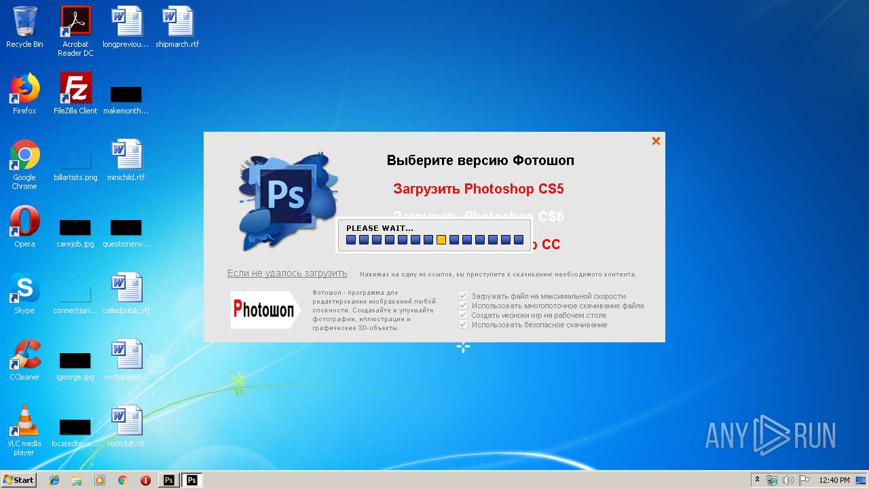Click the Start button

point(19,480)
